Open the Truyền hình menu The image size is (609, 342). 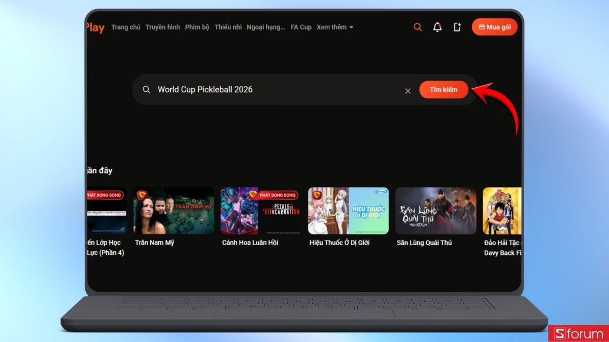pyautogui.click(x=162, y=27)
